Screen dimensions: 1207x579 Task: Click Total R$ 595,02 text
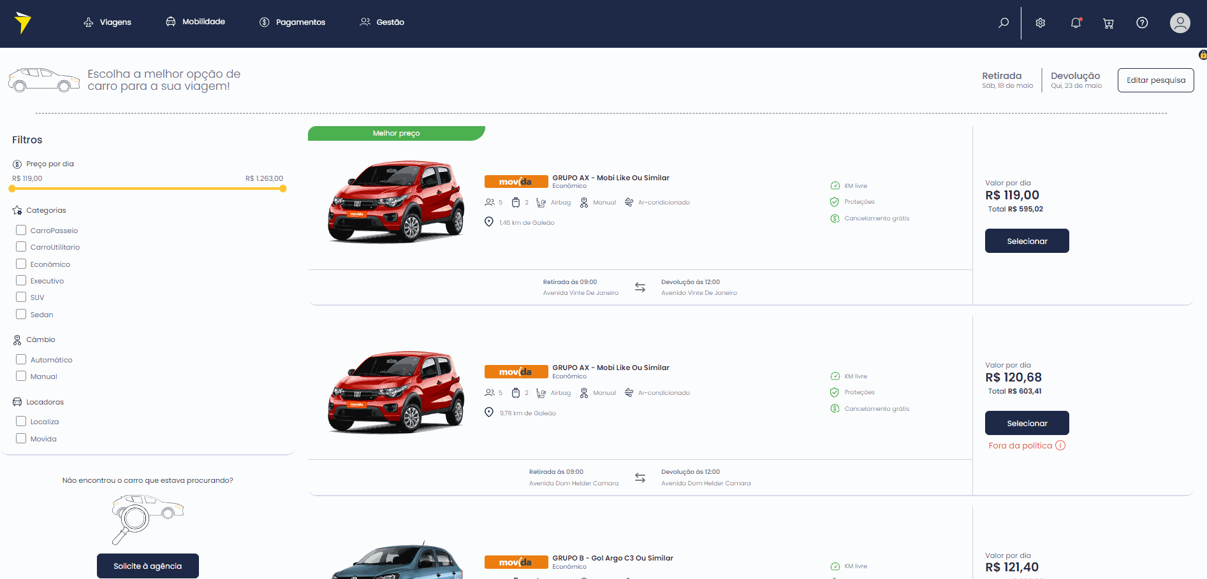pyautogui.click(x=1015, y=209)
